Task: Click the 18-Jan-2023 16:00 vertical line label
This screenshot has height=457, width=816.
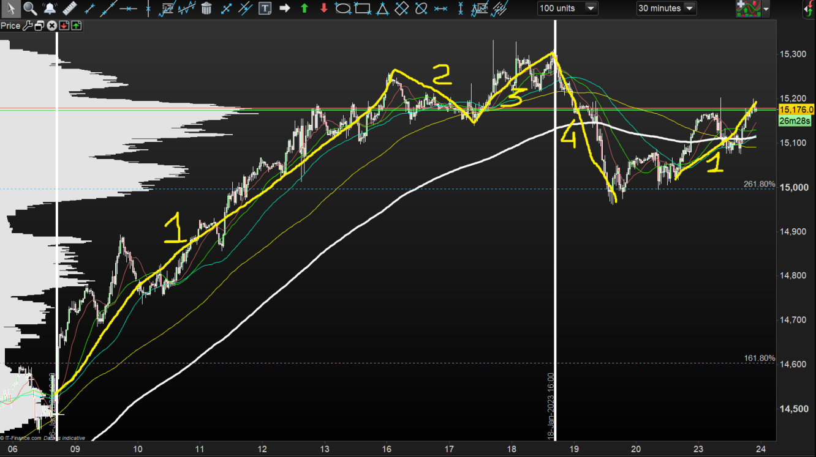Action: click(x=551, y=405)
